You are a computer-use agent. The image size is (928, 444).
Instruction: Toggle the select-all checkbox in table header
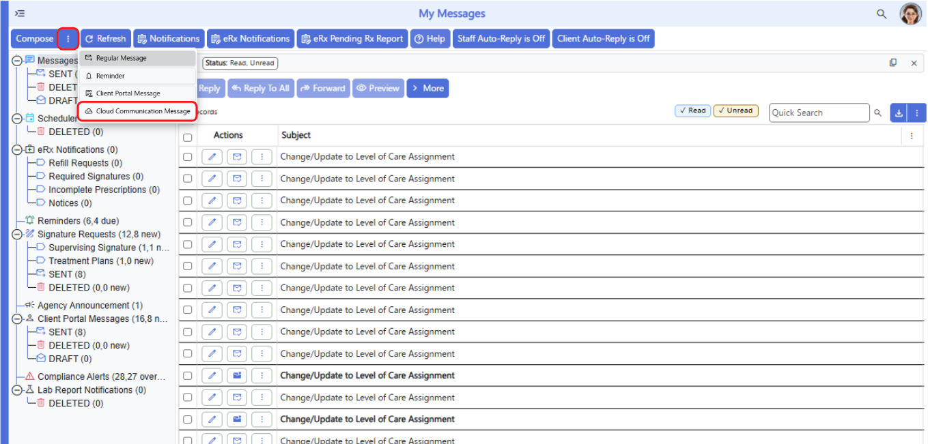(x=188, y=137)
